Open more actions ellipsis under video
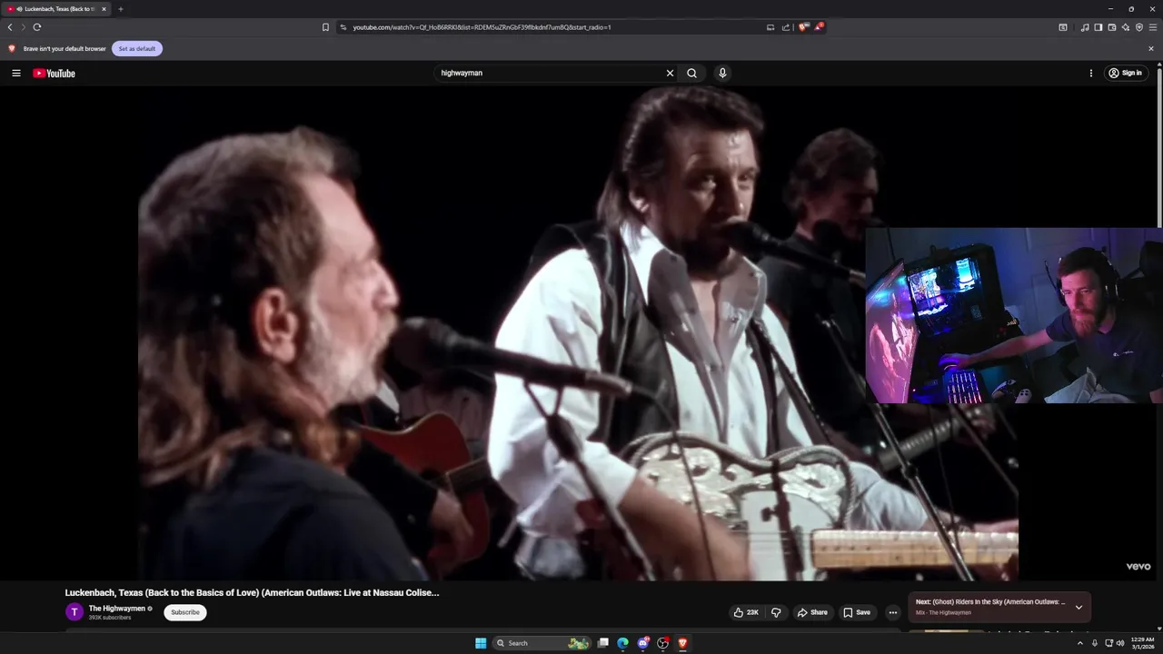Screen dimensions: 1163x654 (893, 612)
